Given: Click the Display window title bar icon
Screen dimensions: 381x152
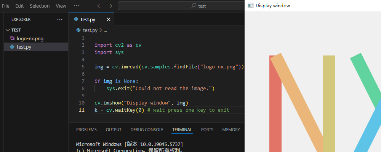Looking at the screenshot, I should [x=250, y=5].
